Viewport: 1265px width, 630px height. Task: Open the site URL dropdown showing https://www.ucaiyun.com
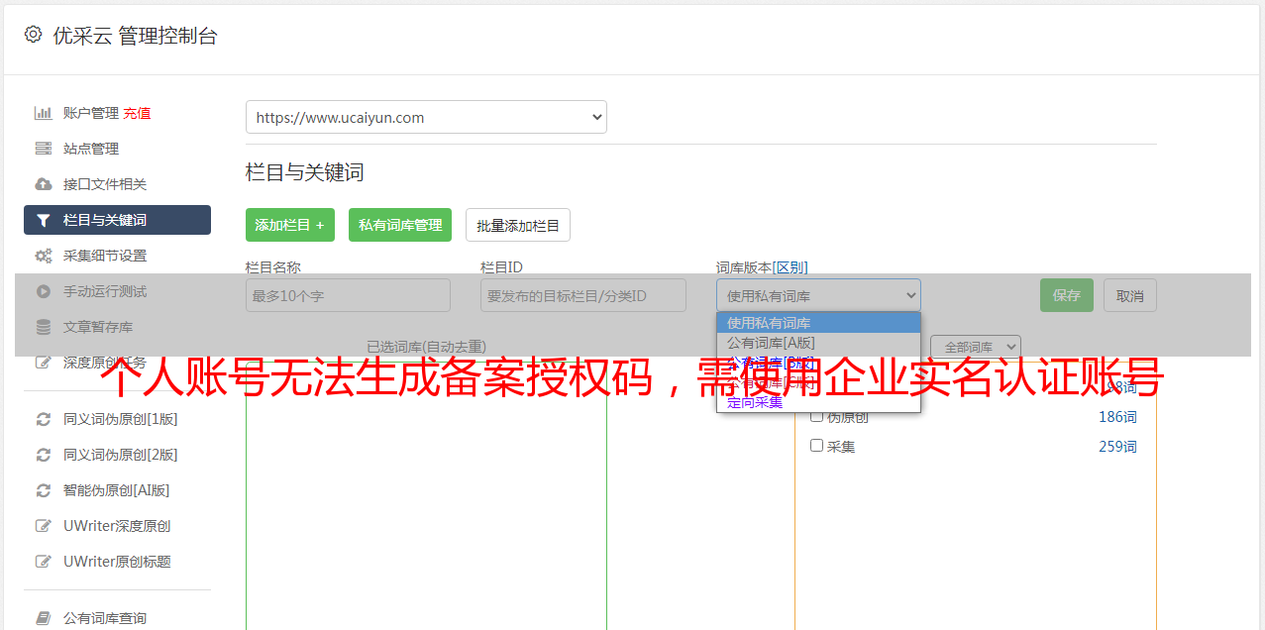click(426, 117)
